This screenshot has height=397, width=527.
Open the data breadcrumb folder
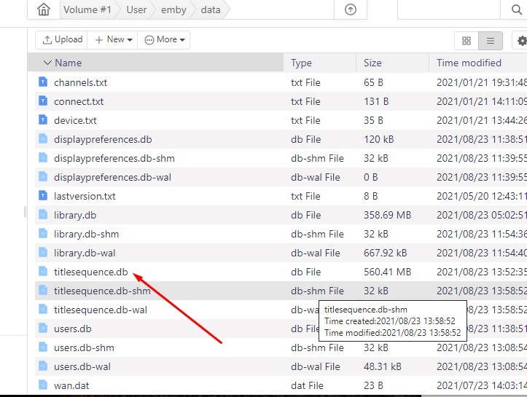pos(211,9)
